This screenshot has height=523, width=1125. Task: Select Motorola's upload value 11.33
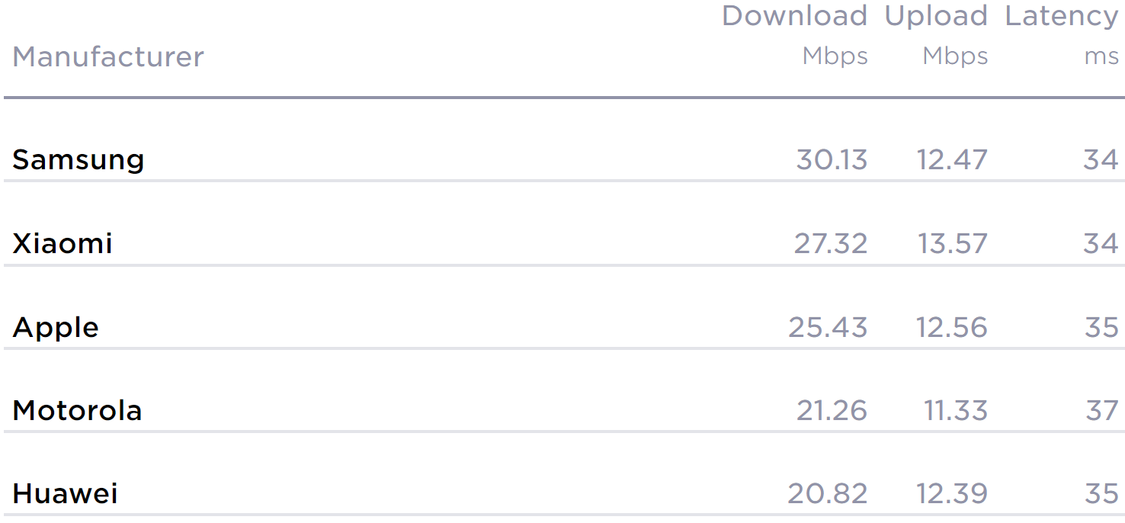(x=956, y=411)
